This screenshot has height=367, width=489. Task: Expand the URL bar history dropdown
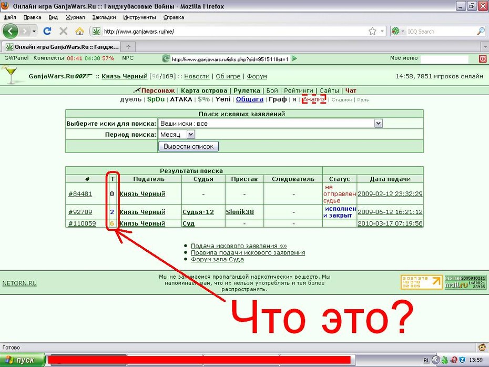pos(382,31)
